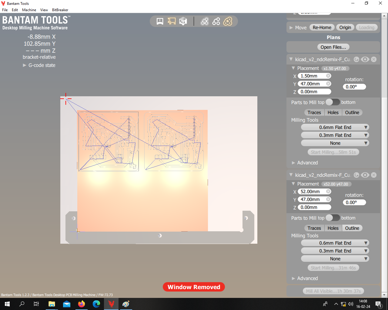Open the Machine menu

click(29, 10)
